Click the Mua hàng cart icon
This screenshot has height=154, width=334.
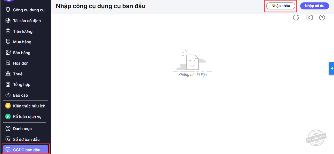[x=8, y=42]
